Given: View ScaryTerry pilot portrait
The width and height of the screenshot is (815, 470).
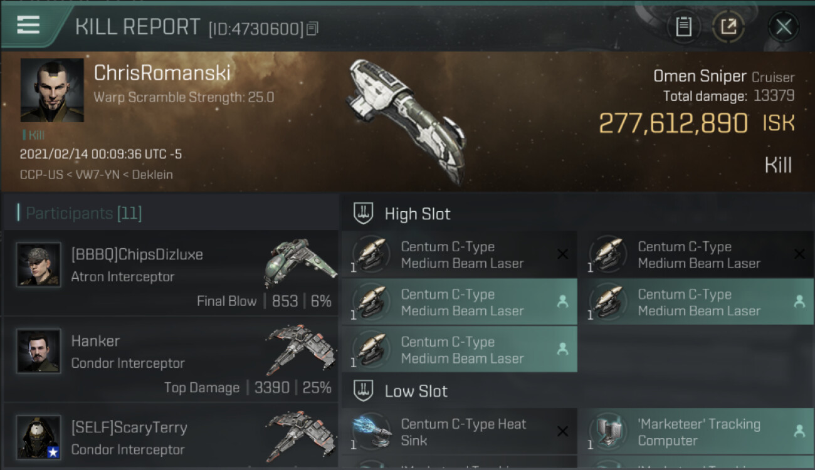Looking at the screenshot, I should click(x=39, y=437).
